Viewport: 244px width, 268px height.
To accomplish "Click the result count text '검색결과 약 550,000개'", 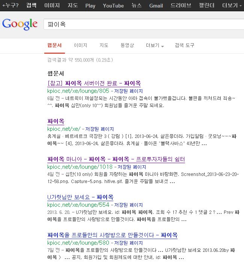I will coord(71,60).
